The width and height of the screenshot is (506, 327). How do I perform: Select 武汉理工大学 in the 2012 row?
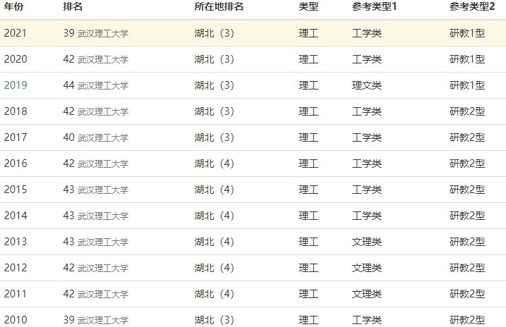[103, 269]
